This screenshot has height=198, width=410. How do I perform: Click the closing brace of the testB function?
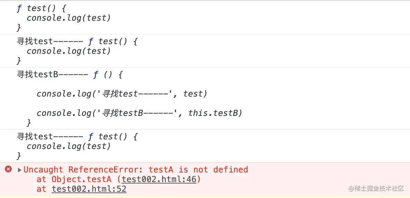(x=29, y=122)
